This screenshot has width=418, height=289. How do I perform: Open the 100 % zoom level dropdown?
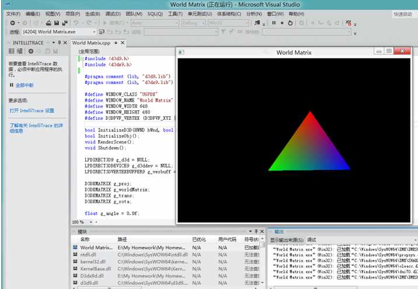(81, 222)
